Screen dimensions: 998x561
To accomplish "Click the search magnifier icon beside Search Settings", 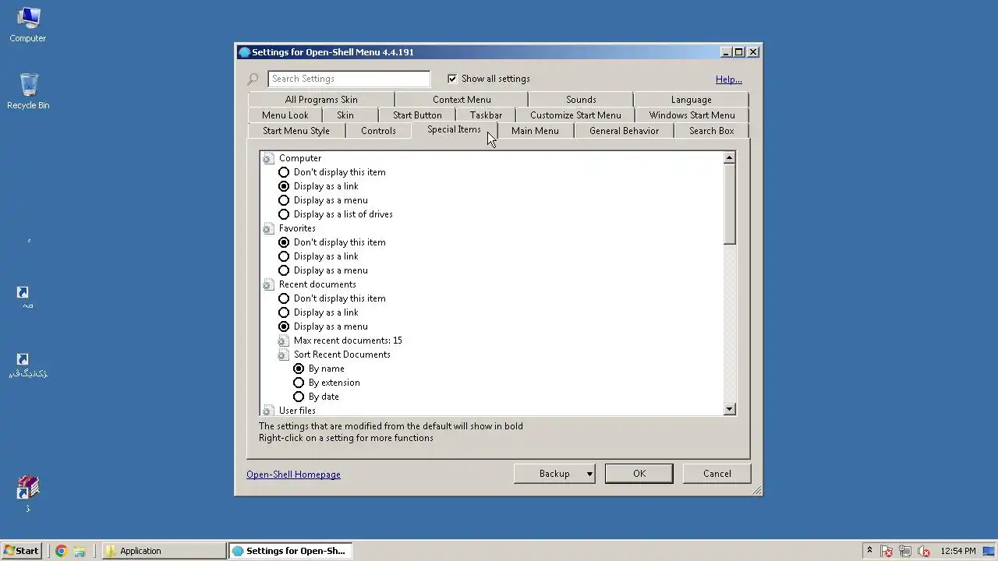I will [253, 79].
